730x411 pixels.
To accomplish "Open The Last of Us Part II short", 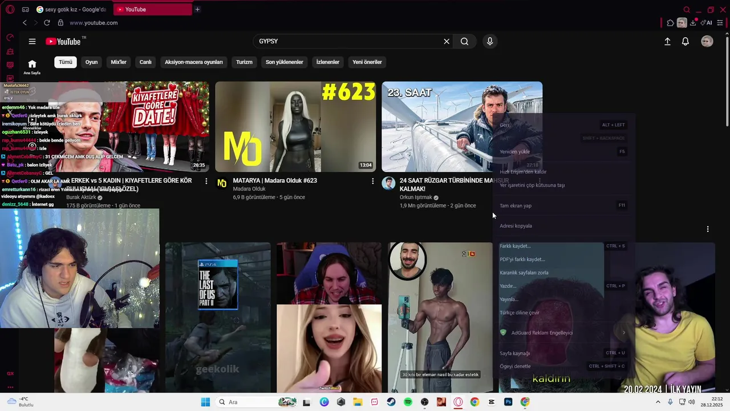I will click(x=218, y=318).
